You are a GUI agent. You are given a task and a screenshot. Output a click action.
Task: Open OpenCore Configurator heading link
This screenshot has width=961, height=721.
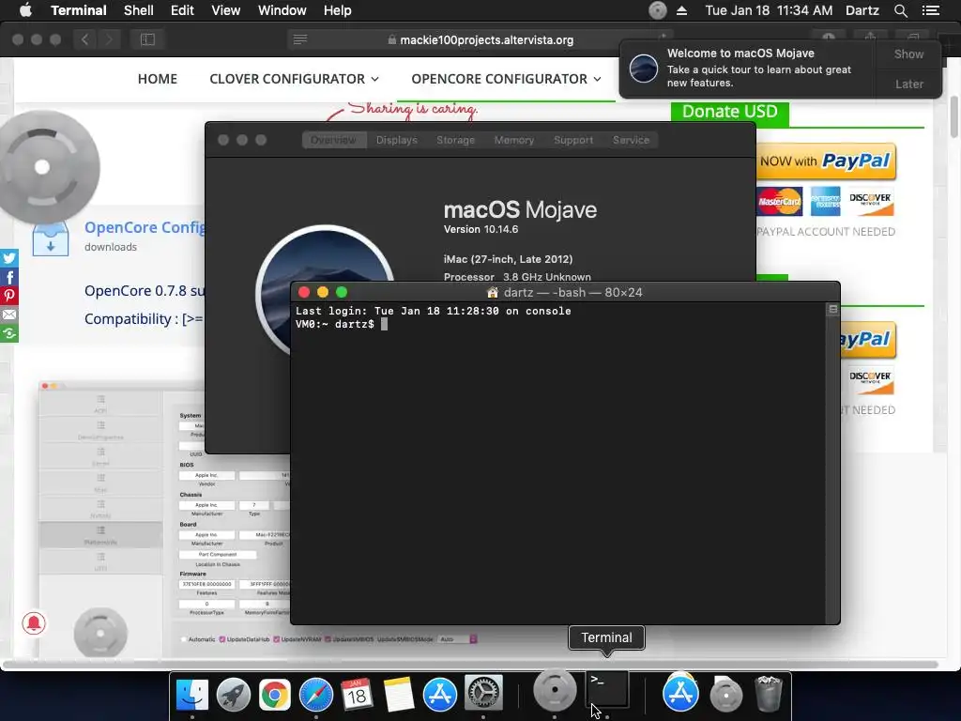[x=145, y=227]
